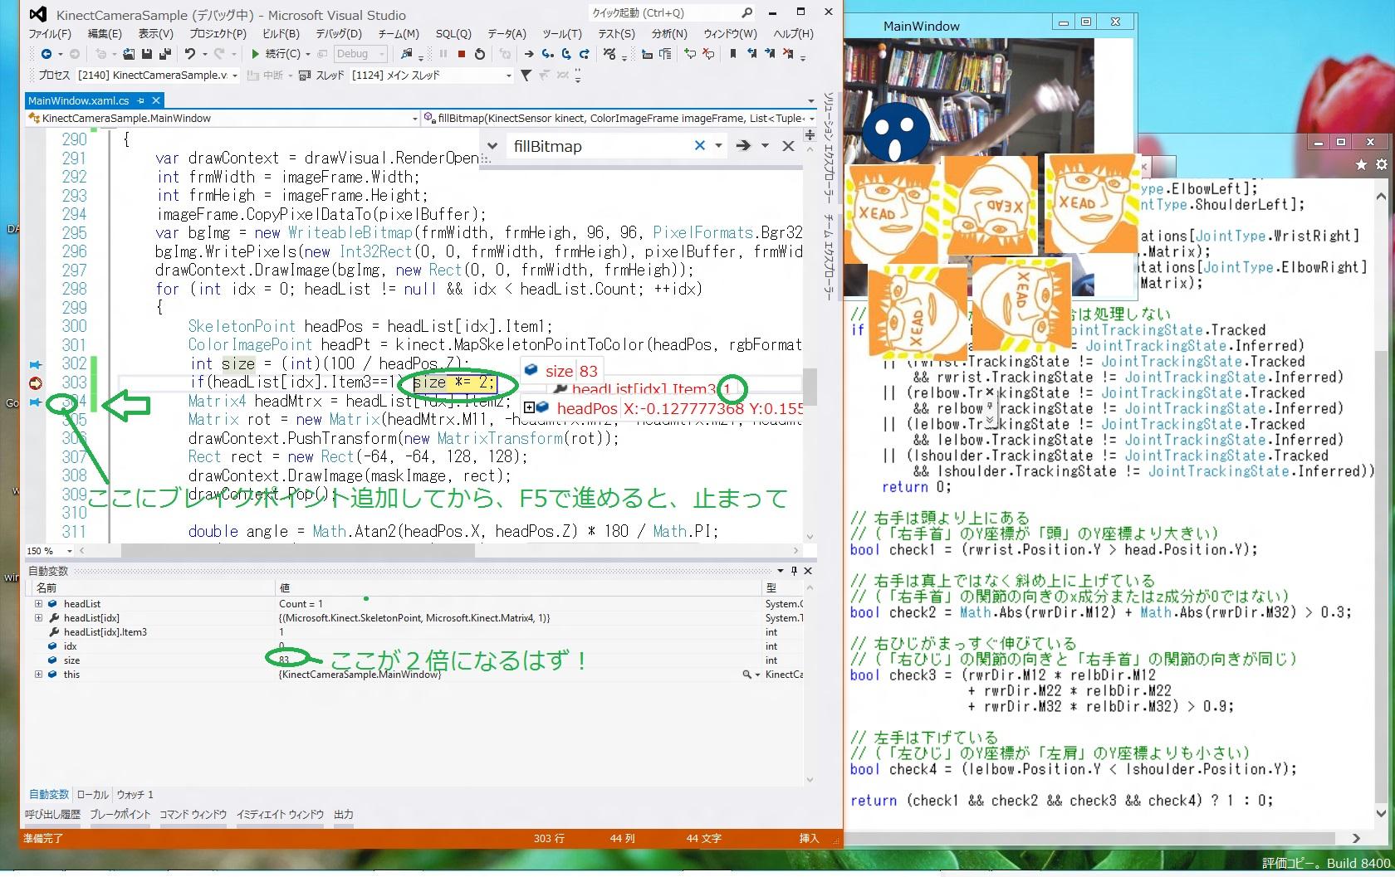Expand the headList variable node
The image size is (1395, 877).
pos(38,604)
